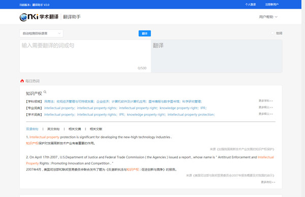Click the blue 翻译 button

coord(144,34)
